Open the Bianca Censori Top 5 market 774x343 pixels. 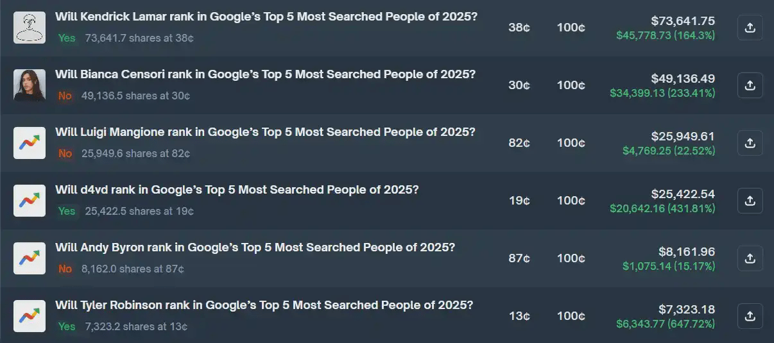[x=266, y=74]
